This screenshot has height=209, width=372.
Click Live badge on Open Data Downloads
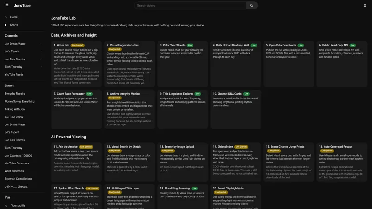300,45
